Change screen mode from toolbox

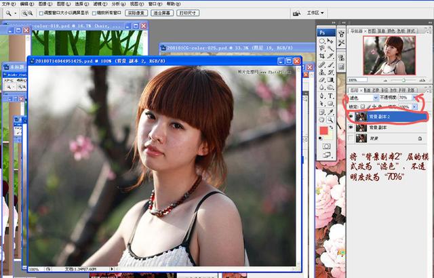coord(326,155)
